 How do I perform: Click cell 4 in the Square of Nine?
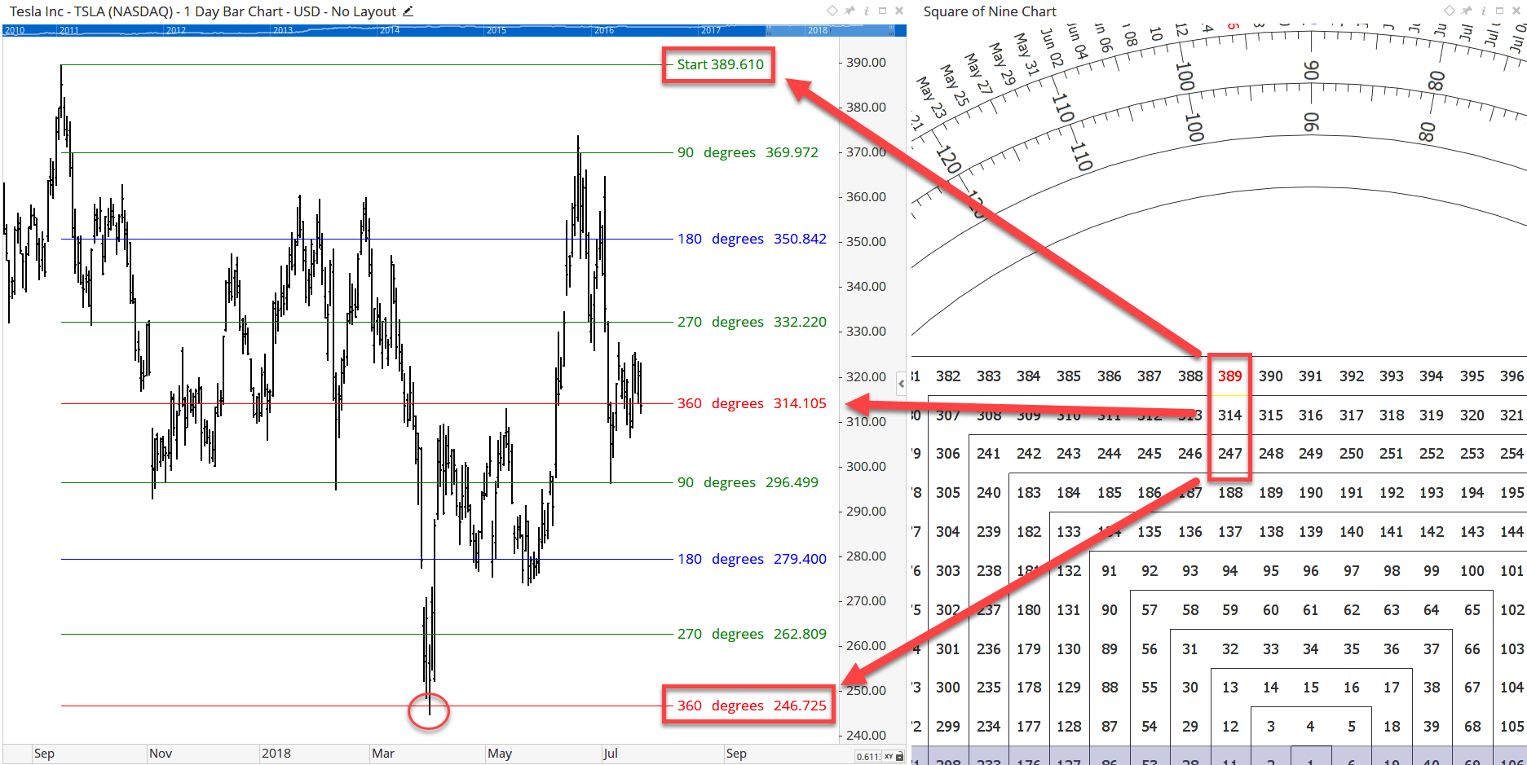click(x=1310, y=727)
